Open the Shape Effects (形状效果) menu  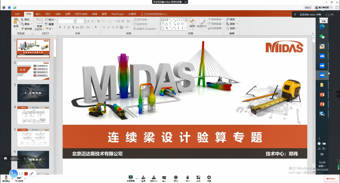[x=216, y=28]
